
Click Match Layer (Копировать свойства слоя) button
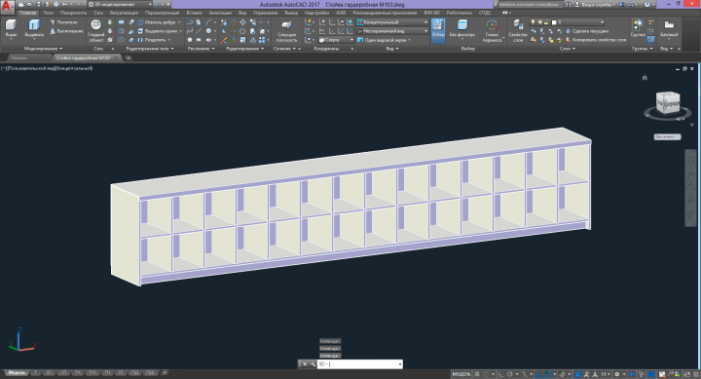pos(596,40)
